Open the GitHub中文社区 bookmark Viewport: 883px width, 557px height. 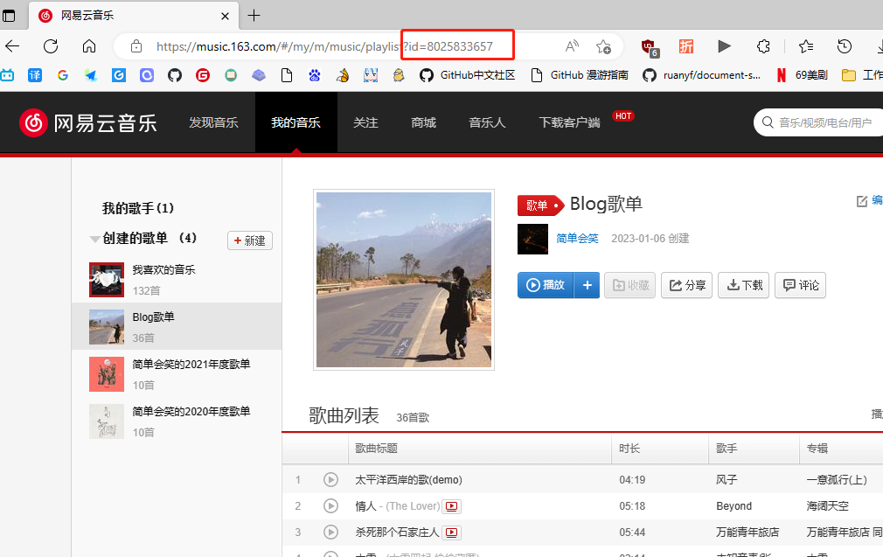point(468,74)
